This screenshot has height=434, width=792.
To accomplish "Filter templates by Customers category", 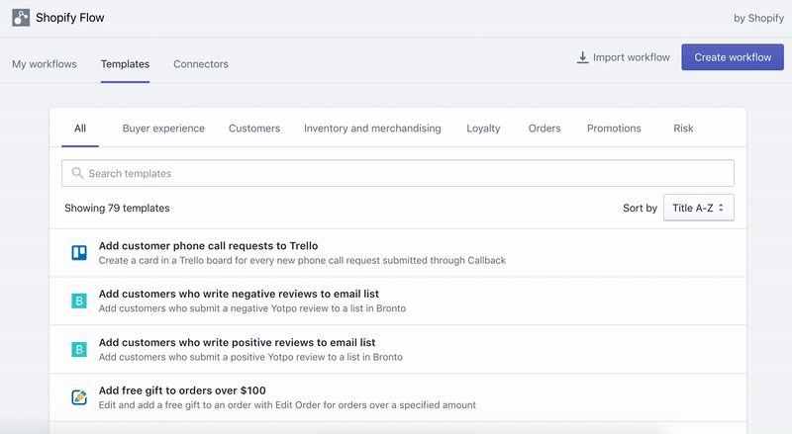I will 254,129.
